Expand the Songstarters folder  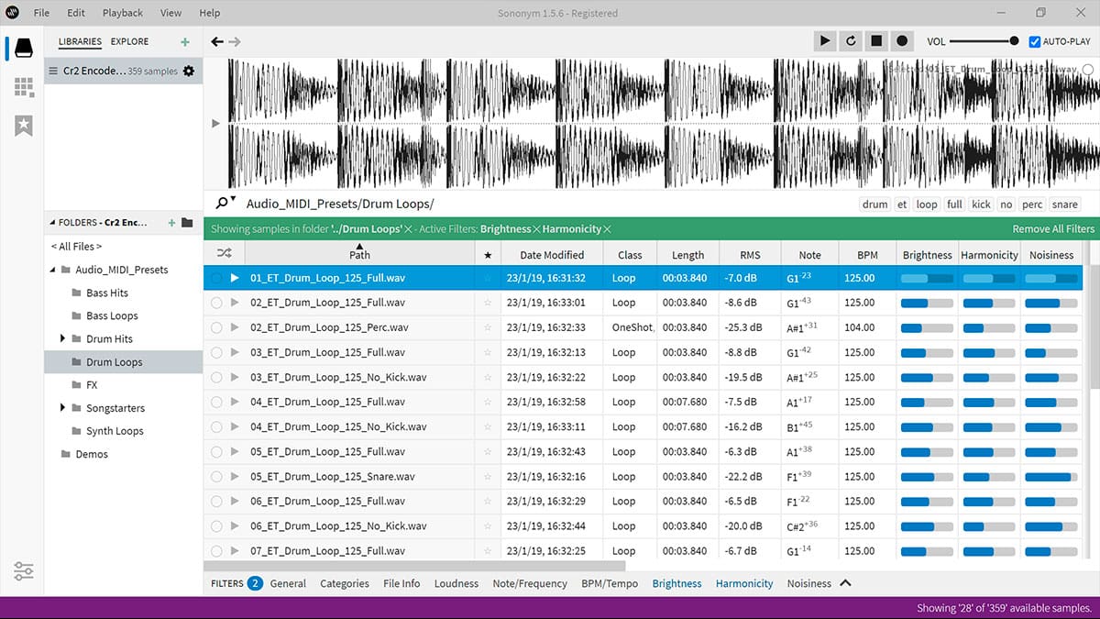coord(63,407)
